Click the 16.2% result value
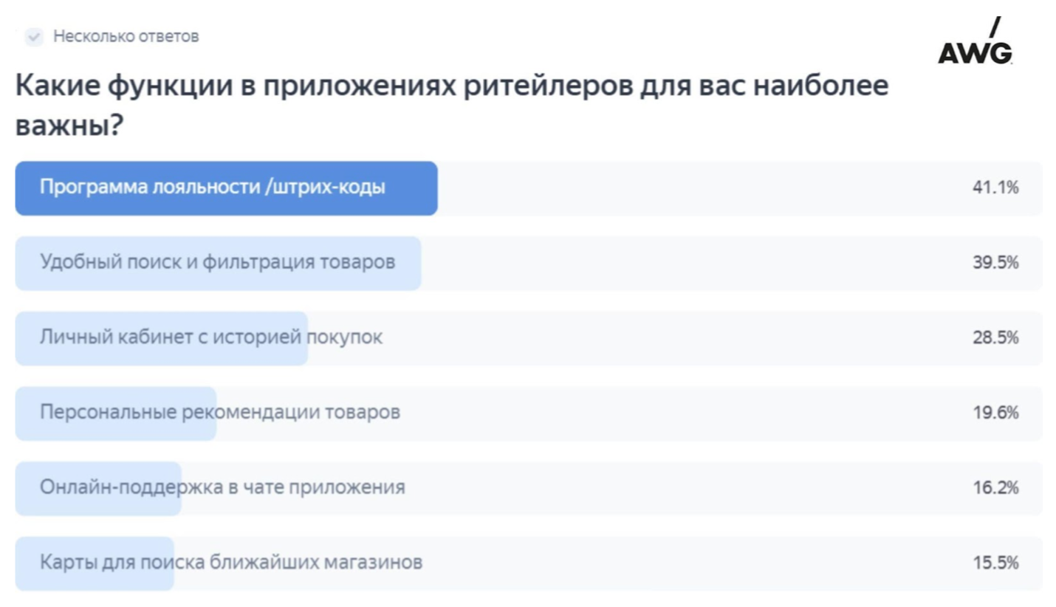This screenshot has height=607, width=1056. click(x=995, y=487)
